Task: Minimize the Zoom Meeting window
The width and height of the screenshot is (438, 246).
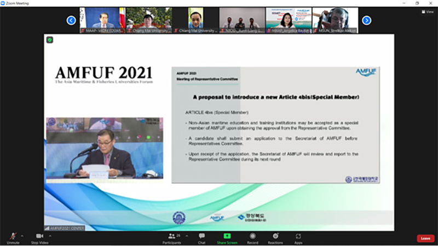Action: click(x=404, y=3)
